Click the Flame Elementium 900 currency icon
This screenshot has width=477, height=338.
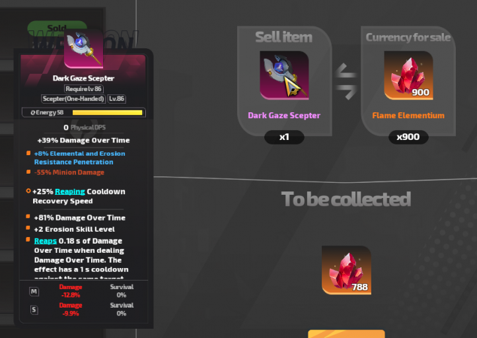click(408, 75)
